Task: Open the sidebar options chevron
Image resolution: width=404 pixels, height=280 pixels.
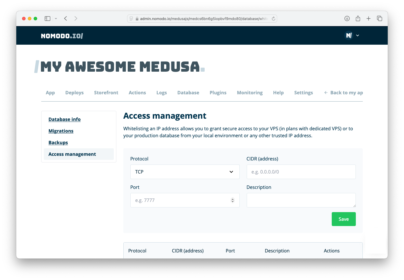Action: (x=56, y=19)
